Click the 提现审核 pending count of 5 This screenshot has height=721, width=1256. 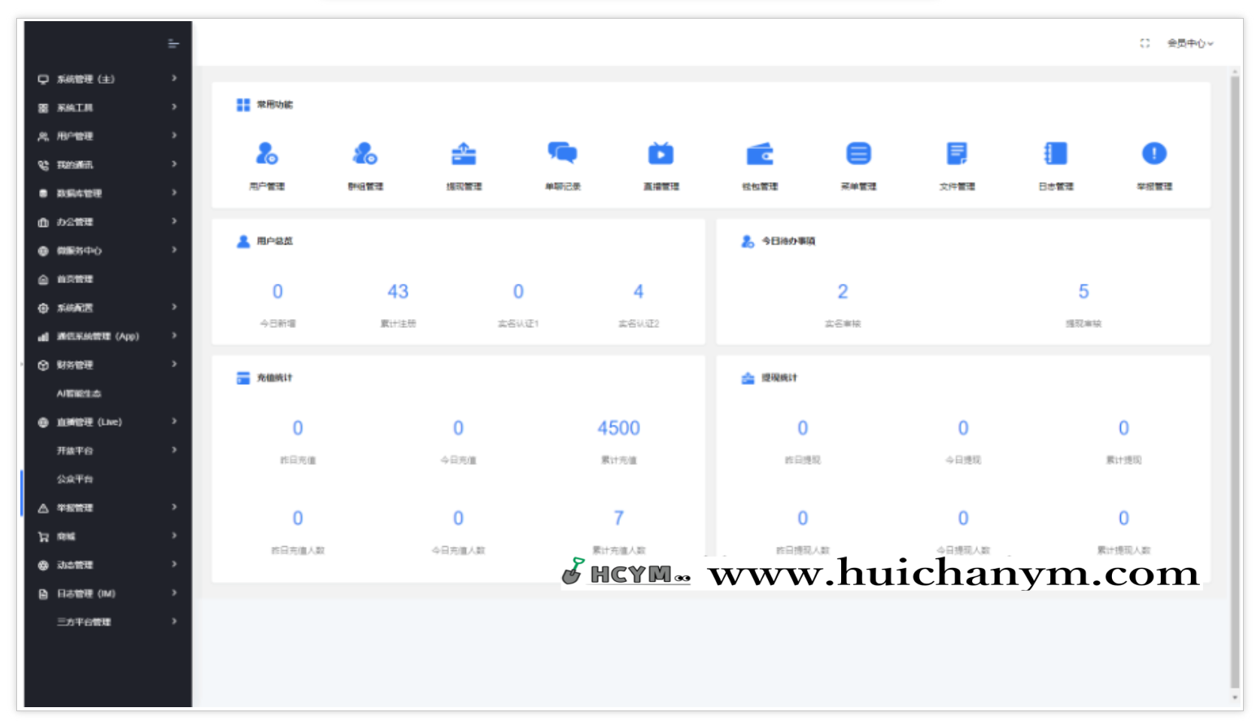click(1083, 292)
